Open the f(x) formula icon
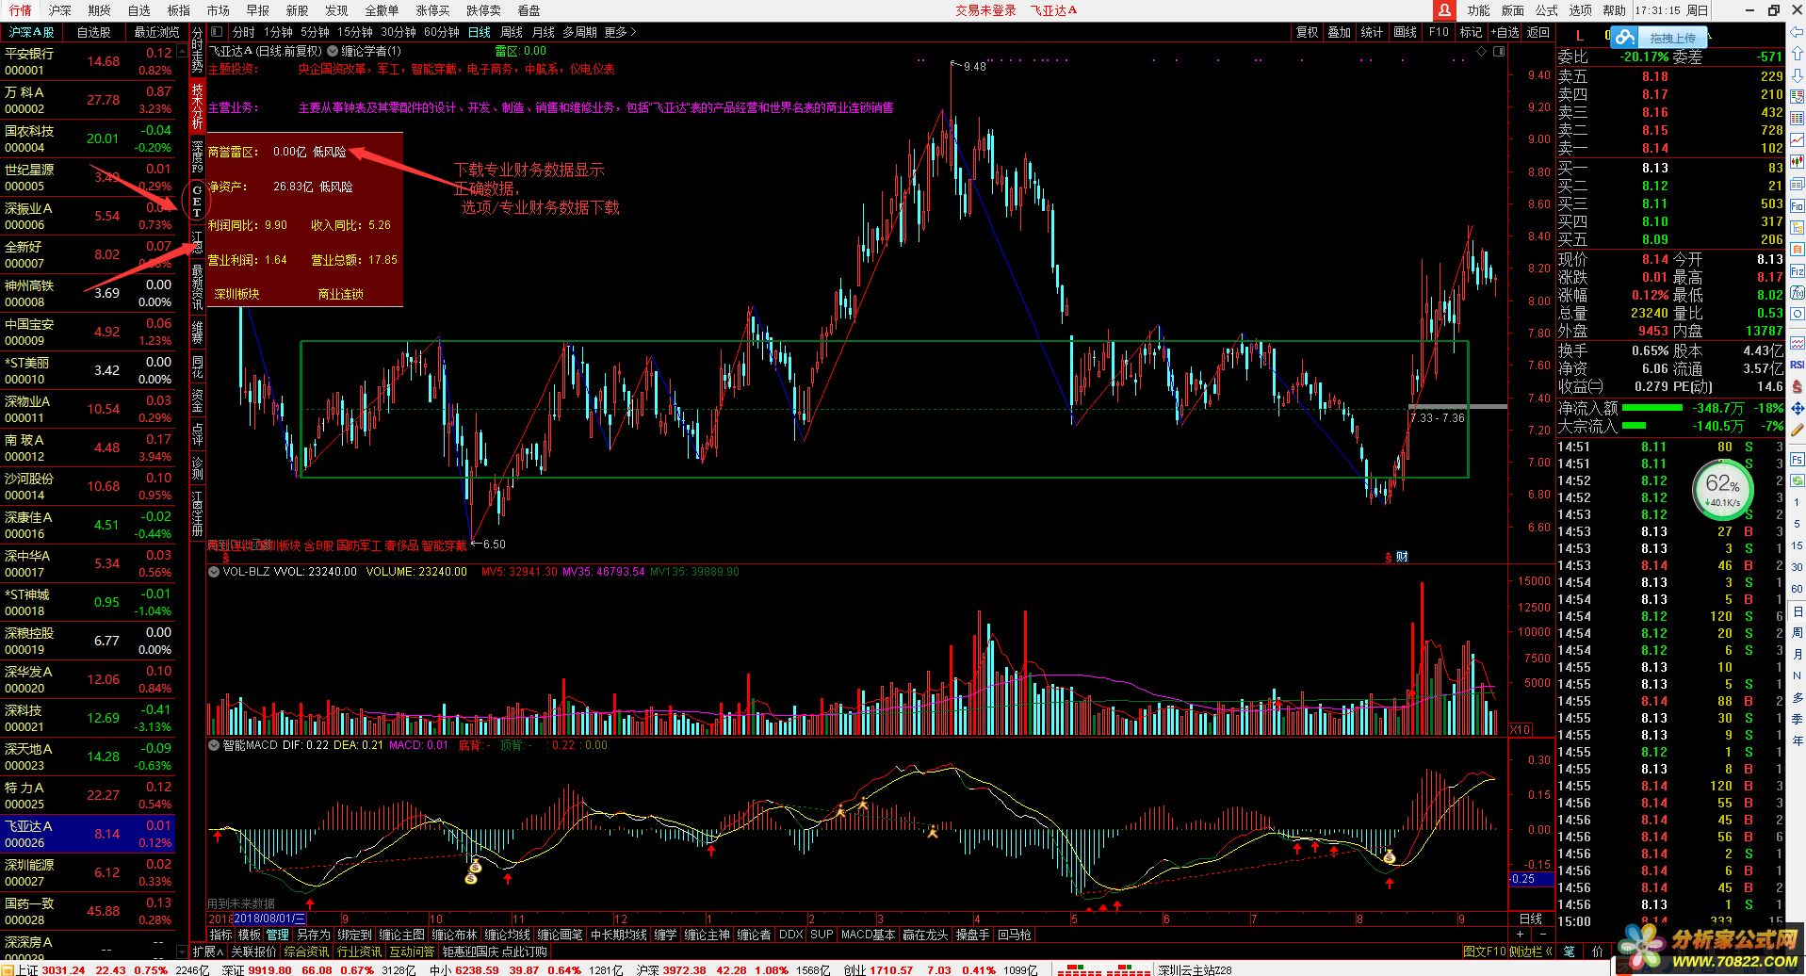 [x=1797, y=292]
